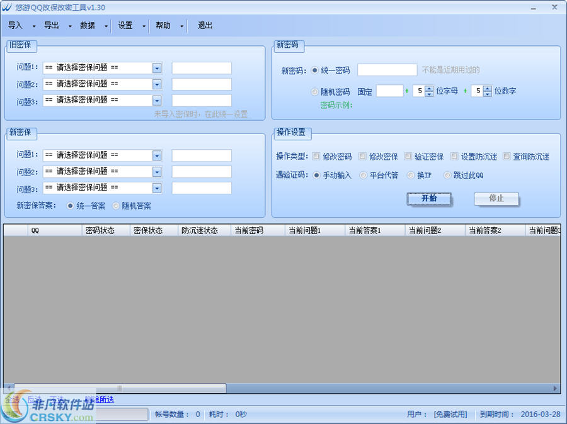Click the 防沉迷状态 column header
The height and width of the screenshot is (424, 567).
pyautogui.click(x=204, y=230)
